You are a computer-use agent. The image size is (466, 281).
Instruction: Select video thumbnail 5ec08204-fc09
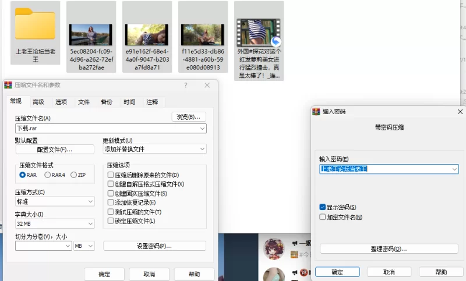pyautogui.click(x=91, y=35)
